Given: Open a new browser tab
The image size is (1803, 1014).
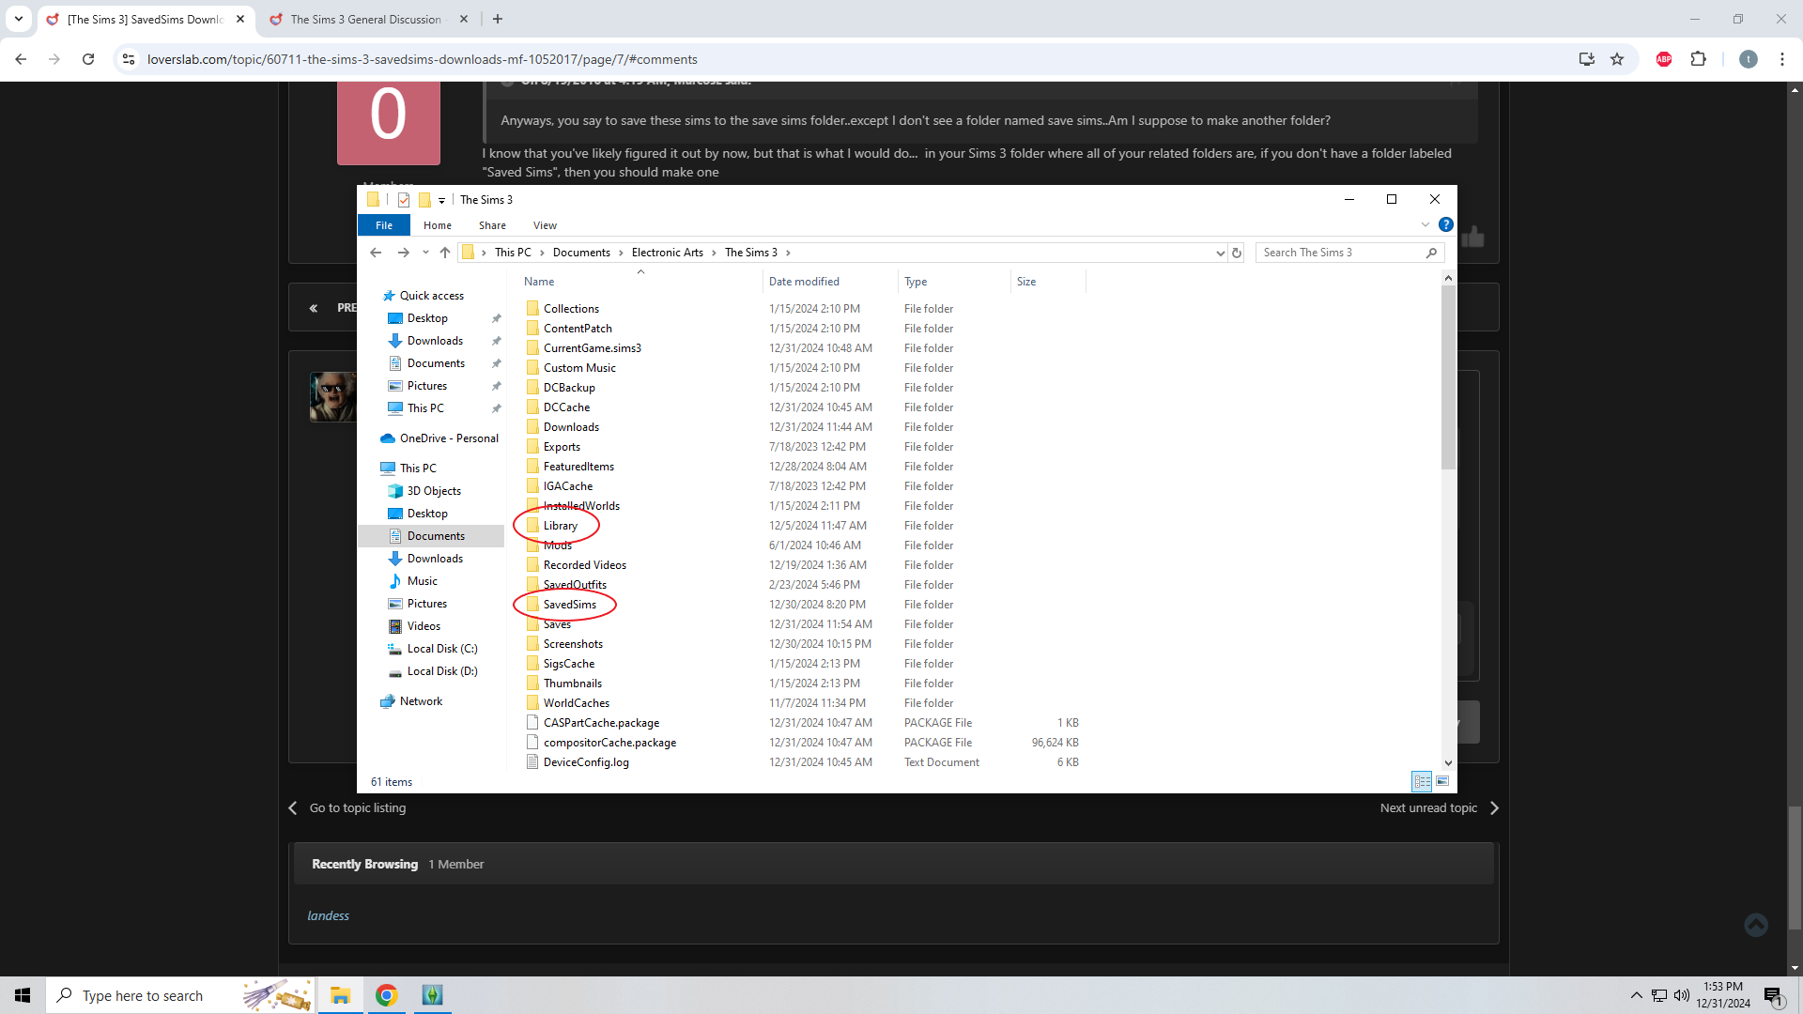Looking at the screenshot, I should click(x=498, y=19).
